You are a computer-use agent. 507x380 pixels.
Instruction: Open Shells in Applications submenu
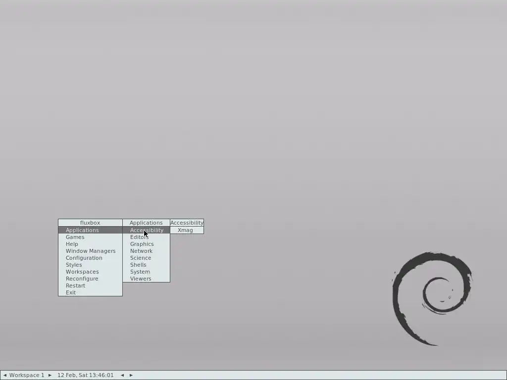(x=146, y=265)
